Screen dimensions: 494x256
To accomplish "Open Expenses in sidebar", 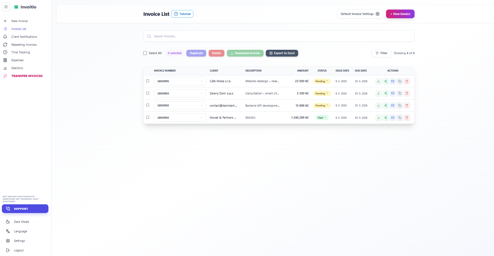I will 17,60.
